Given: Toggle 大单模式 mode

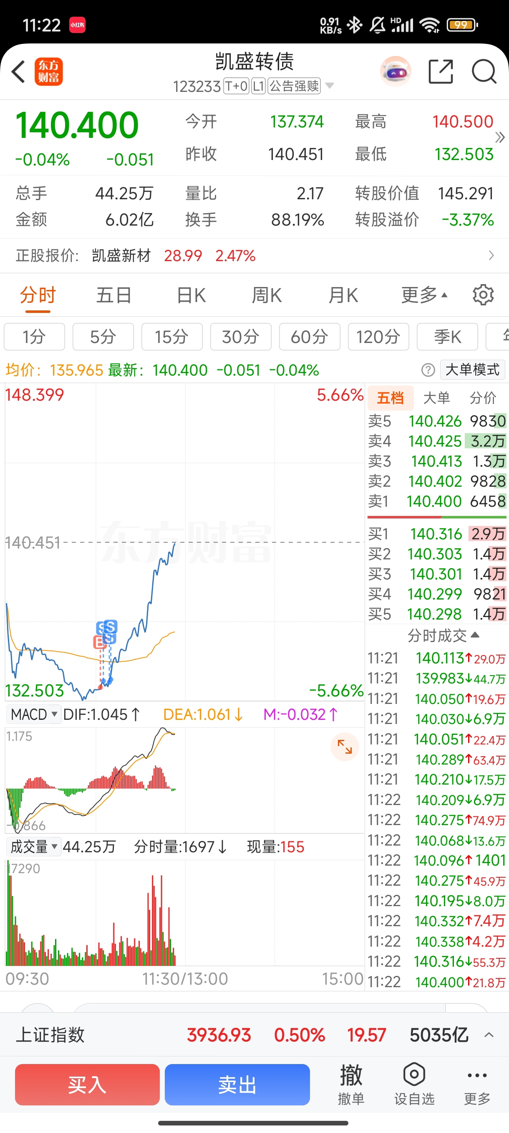Looking at the screenshot, I should coord(473,370).
